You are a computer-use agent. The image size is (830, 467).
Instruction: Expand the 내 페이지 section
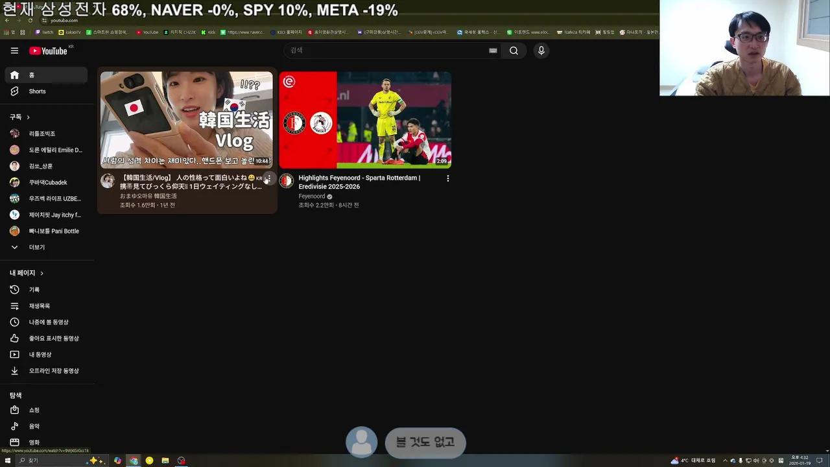pos(27,273)
